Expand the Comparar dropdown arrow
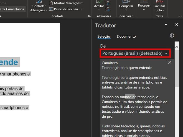The image size is (183, 137). click(x=126, y=10)
